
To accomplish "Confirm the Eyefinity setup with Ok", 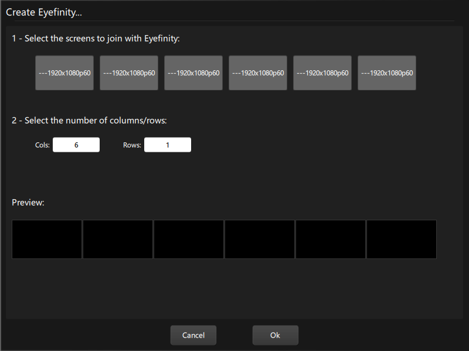I will click(275, 335).
